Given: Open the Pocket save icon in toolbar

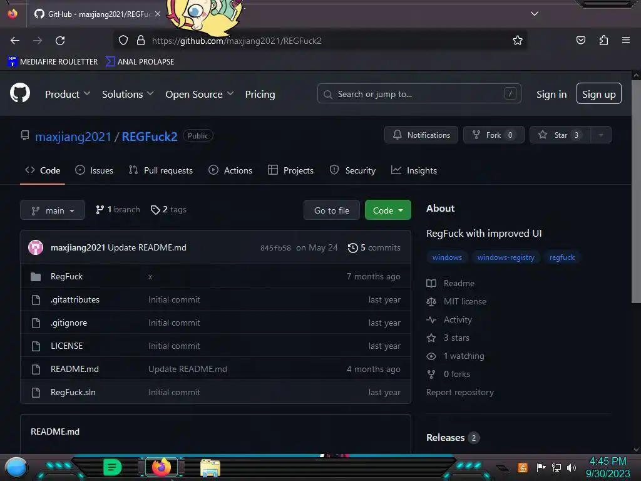Looking at the screenshot, I should pos(580,40).
